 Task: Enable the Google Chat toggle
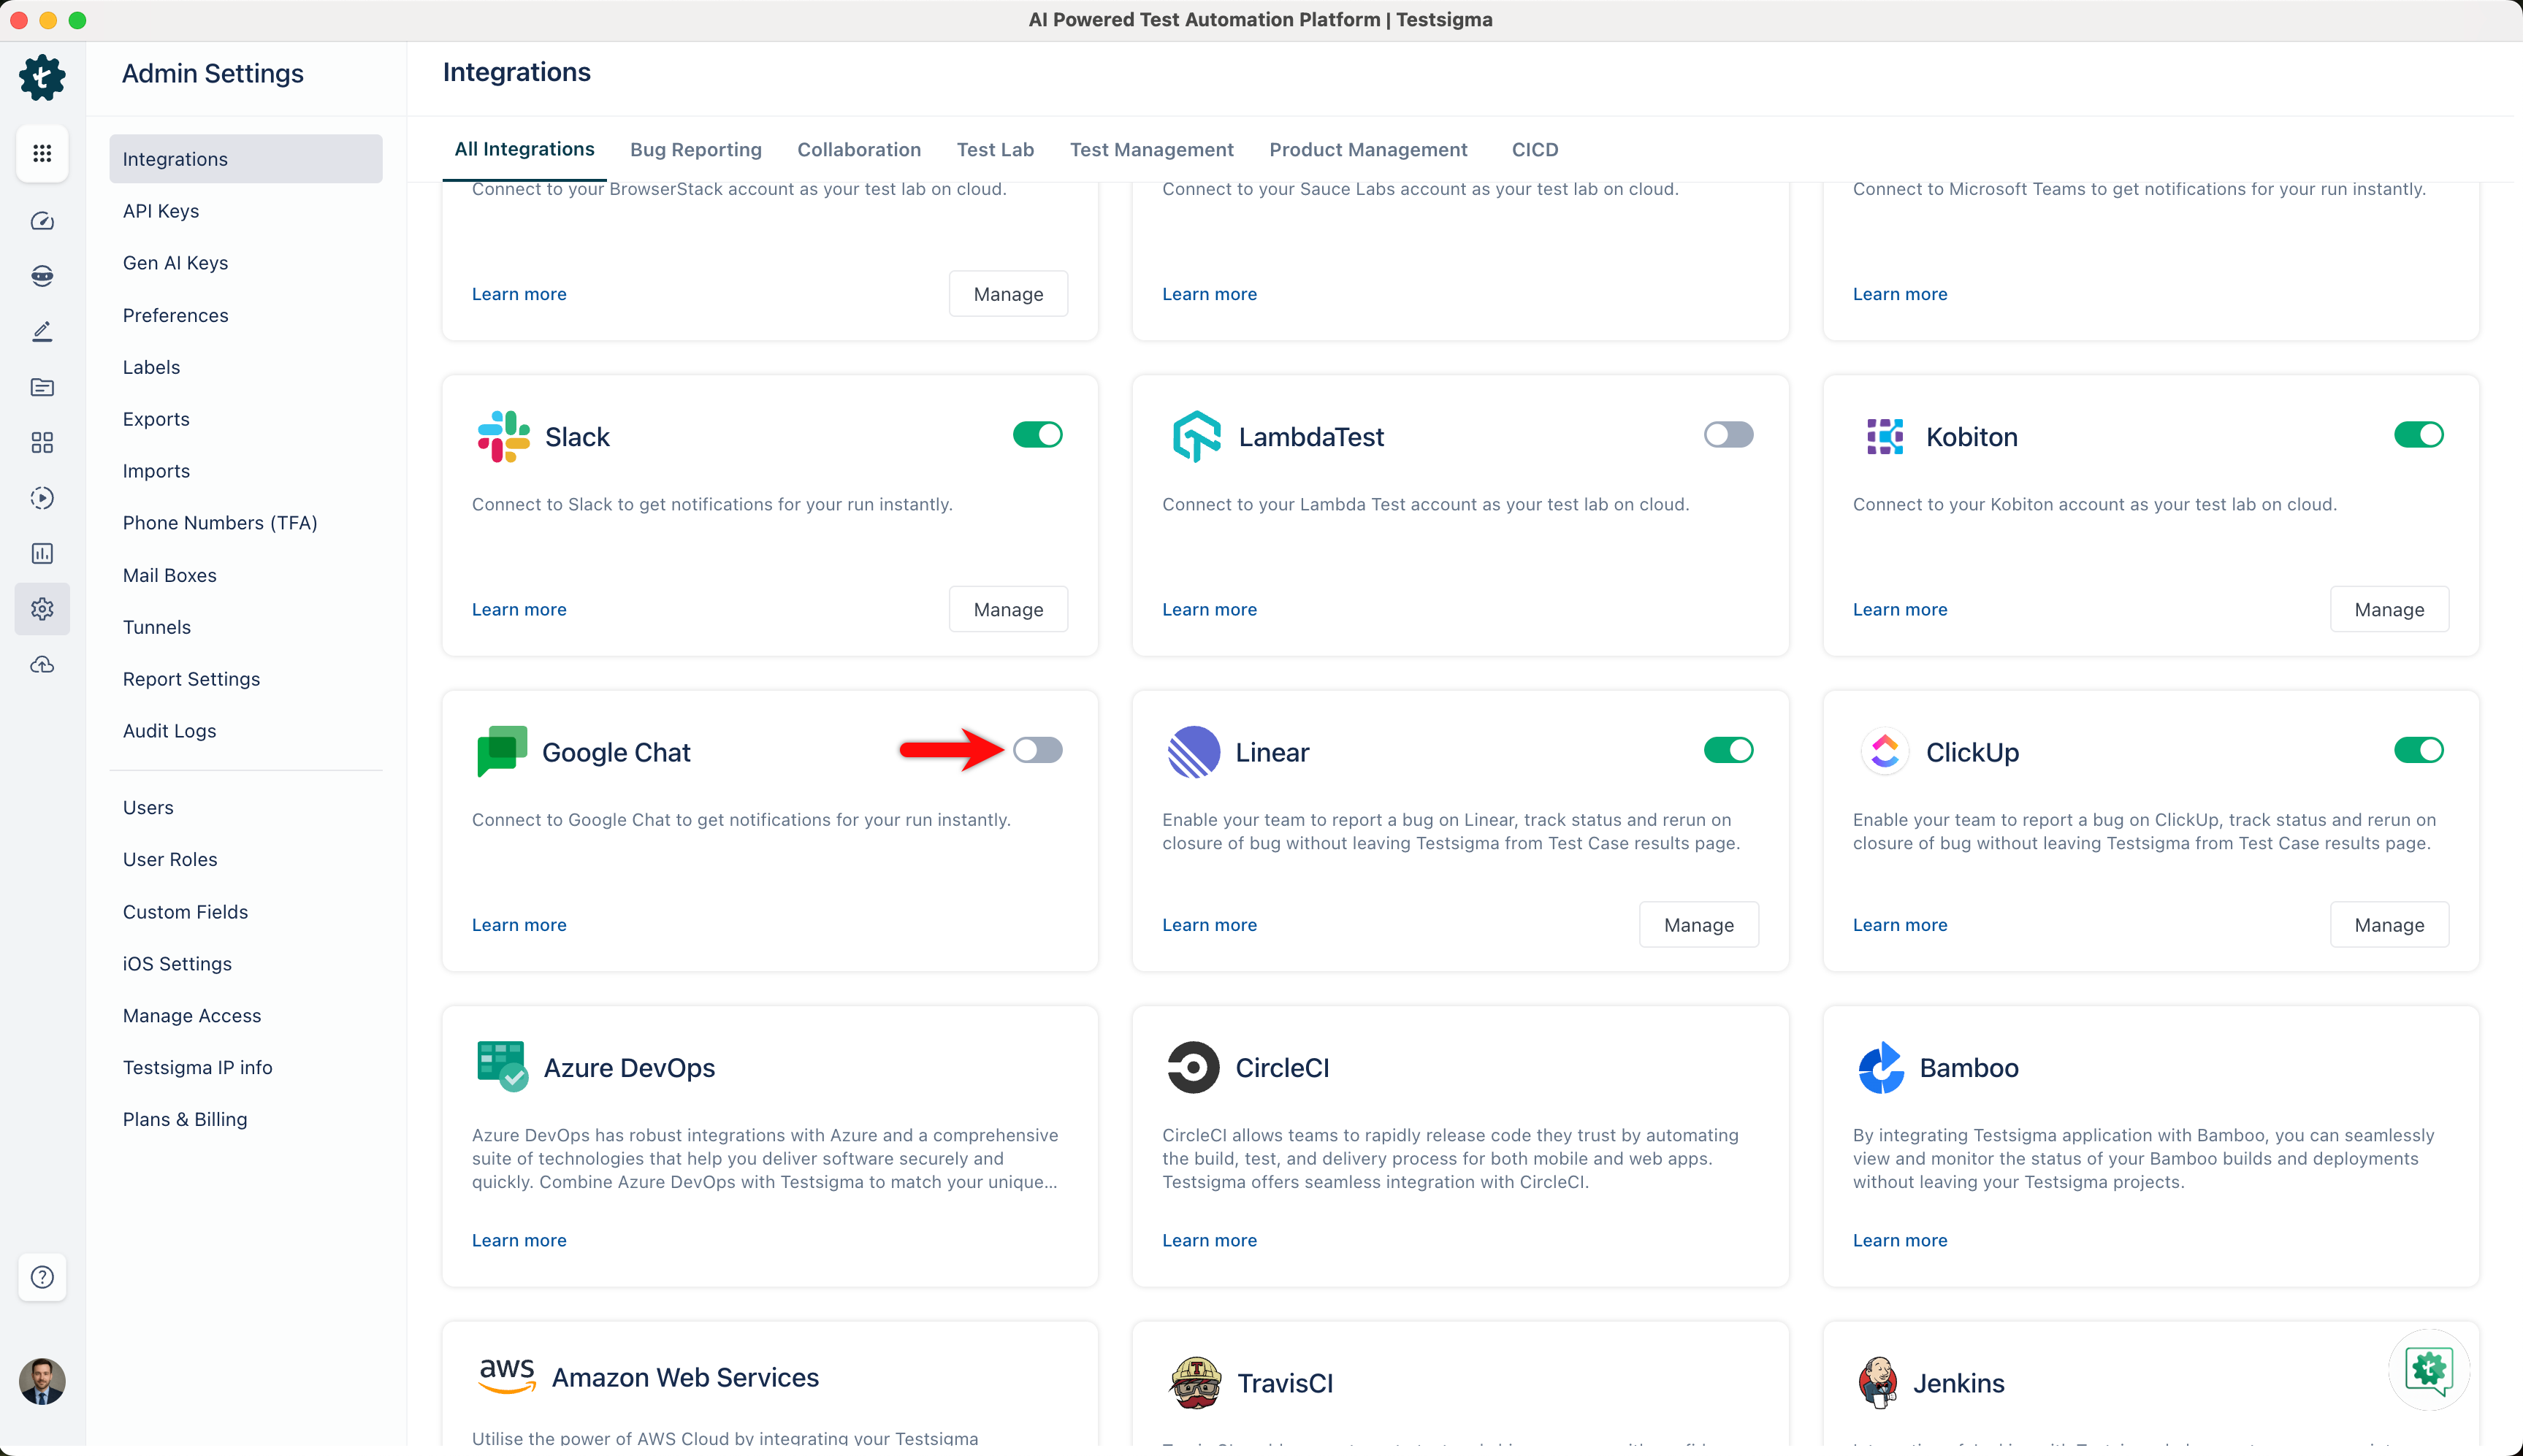(x=1037, y=750)
